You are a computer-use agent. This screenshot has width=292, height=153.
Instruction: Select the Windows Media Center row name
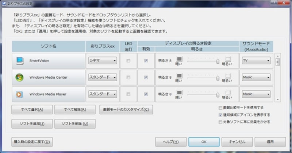click(48, 77)
